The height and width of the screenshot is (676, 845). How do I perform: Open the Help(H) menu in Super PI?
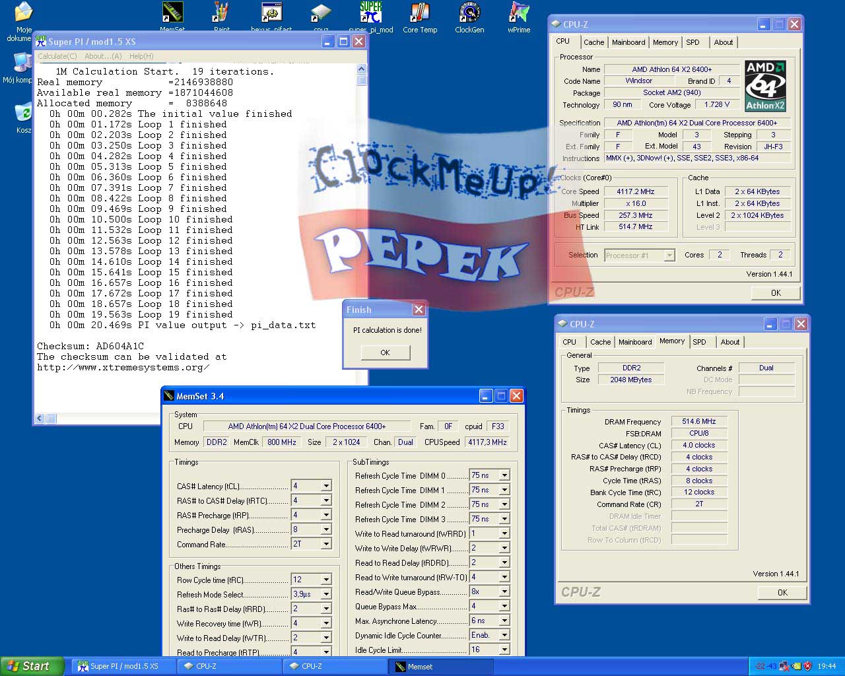(141, 56)
